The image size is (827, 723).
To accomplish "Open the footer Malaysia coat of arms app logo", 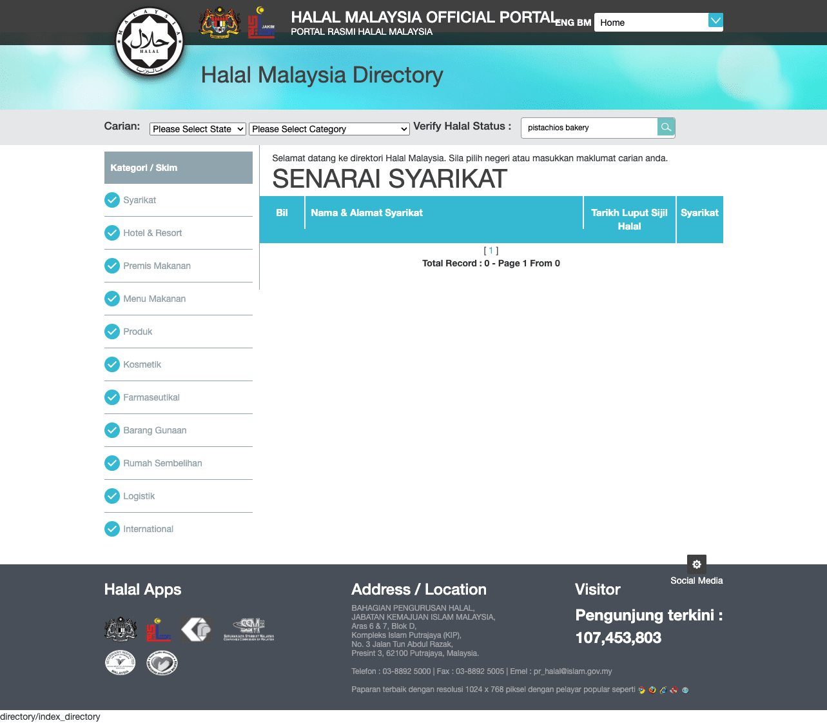I will [x=121, y=629].
